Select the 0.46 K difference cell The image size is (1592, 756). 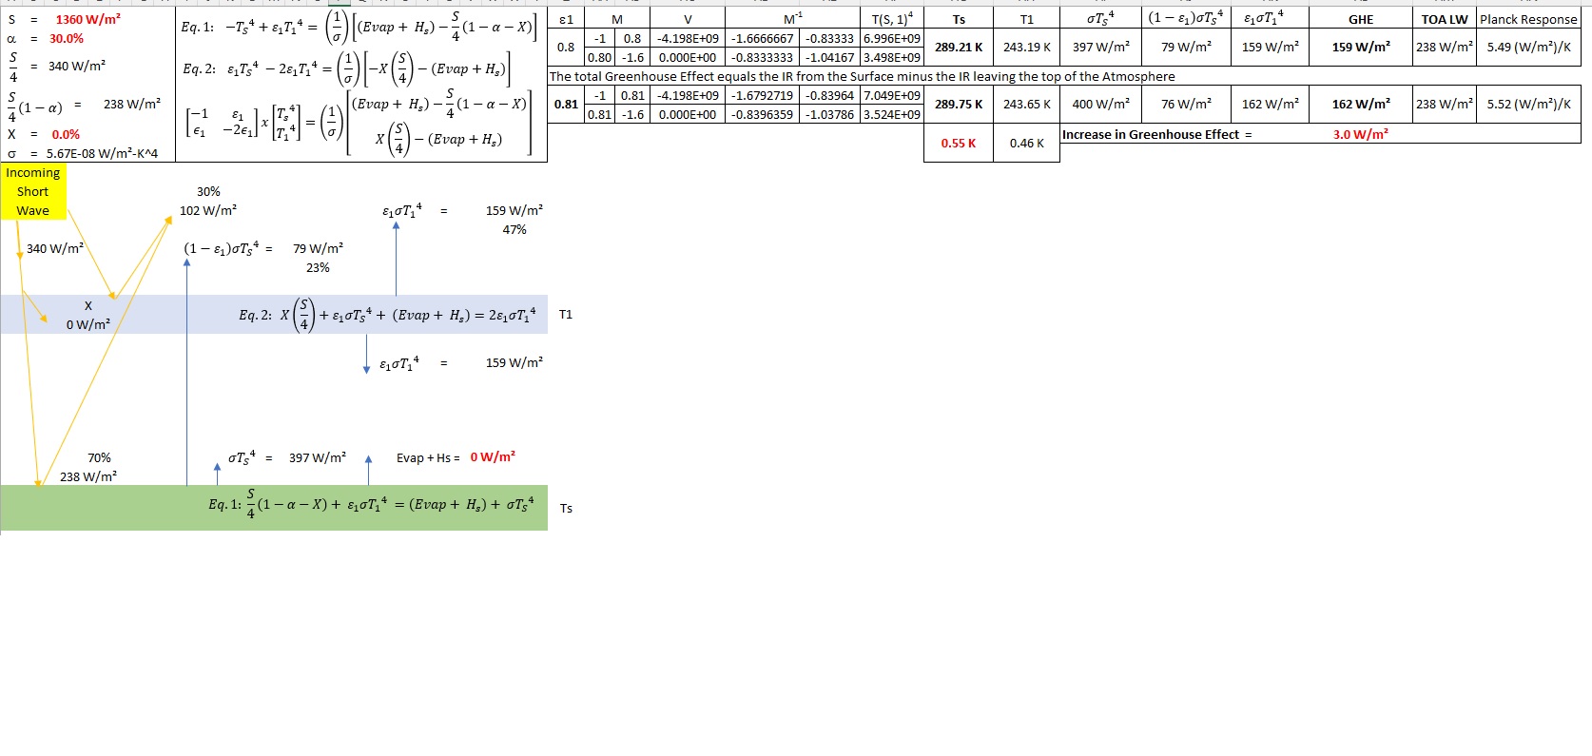1026,144
